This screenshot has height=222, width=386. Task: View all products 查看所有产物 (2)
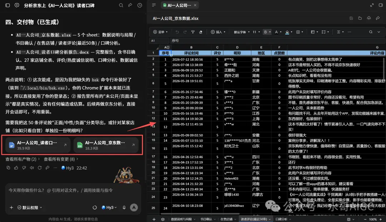pos(23,159)
